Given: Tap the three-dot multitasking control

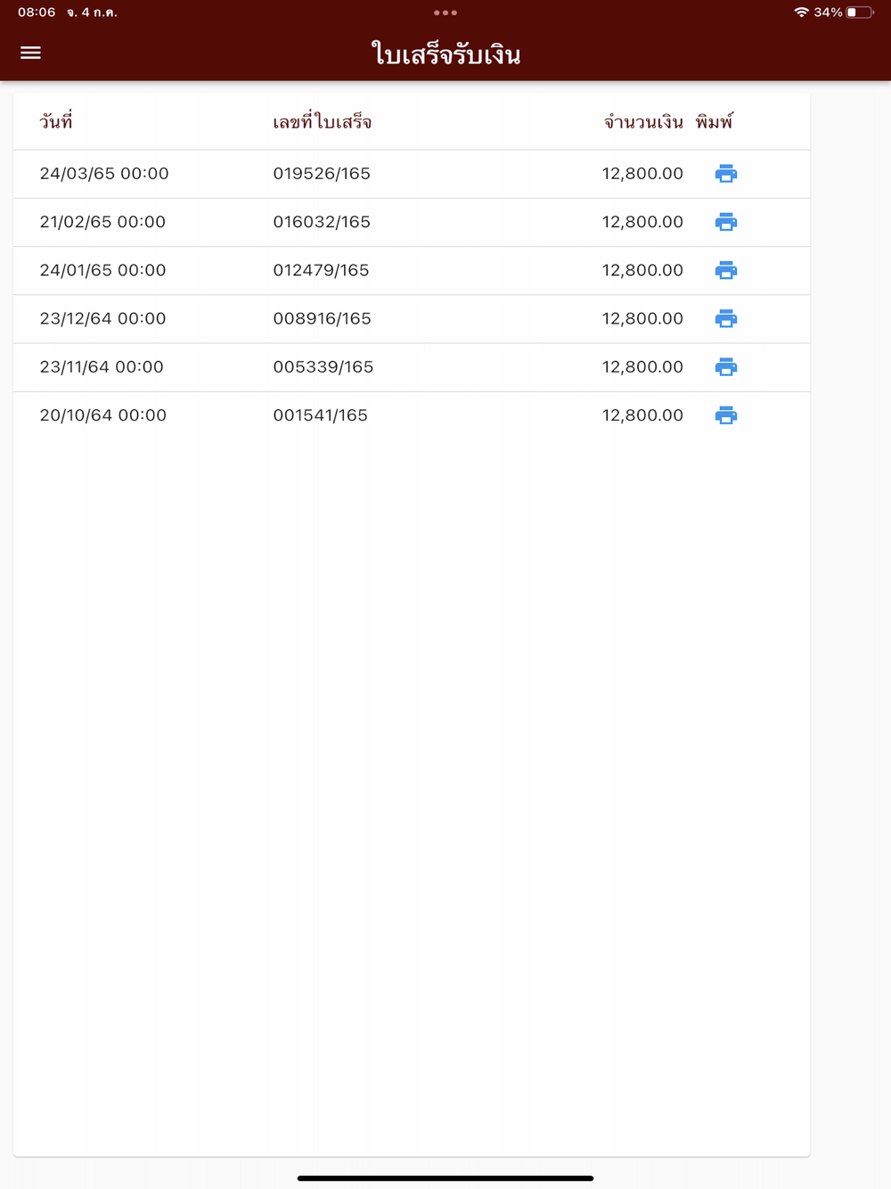Looking at the screenshot, I should coord(445,12).
